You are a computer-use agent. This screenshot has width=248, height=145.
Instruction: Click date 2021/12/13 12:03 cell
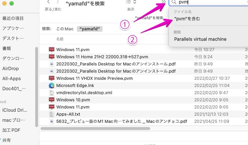pos(211,114)
